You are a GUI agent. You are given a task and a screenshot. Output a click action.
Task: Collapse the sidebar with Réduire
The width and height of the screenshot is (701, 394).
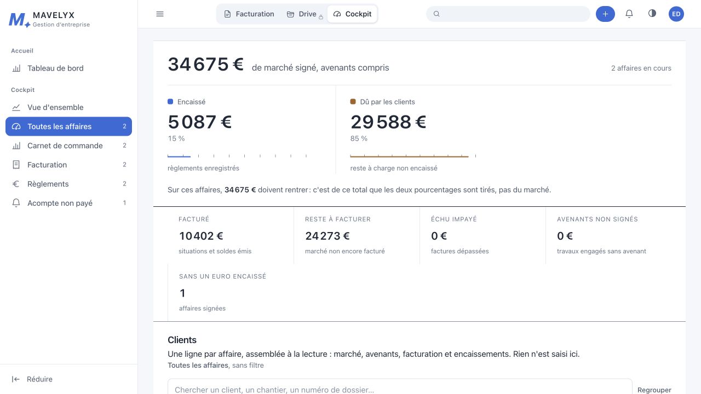click(32, 379)
